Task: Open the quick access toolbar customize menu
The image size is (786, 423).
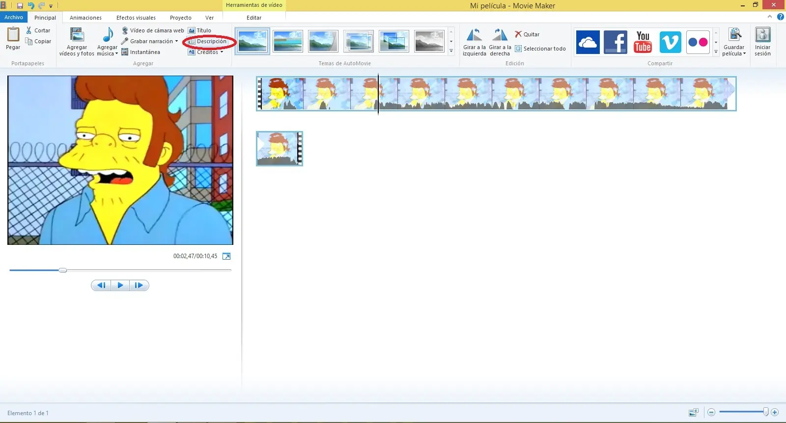Action: tap(51, 6)
